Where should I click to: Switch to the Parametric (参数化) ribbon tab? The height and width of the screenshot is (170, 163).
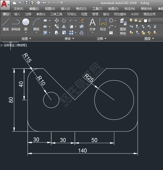pos(41,14)
